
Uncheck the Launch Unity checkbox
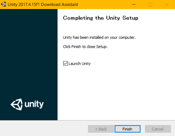click(66, 63)
